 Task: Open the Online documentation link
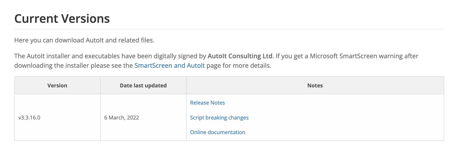tap(218, 132)
